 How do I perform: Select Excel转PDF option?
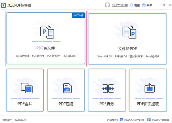click(152, 56)
